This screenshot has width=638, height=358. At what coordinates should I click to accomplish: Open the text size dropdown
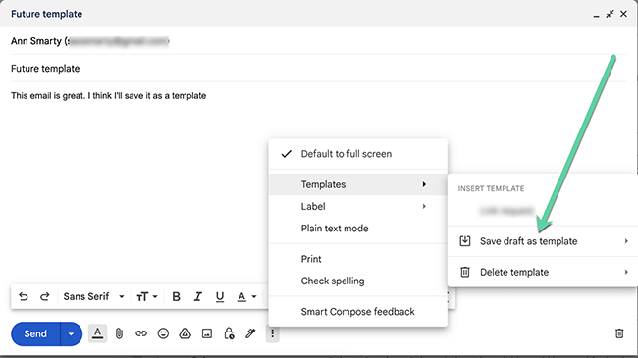point(146,297)
